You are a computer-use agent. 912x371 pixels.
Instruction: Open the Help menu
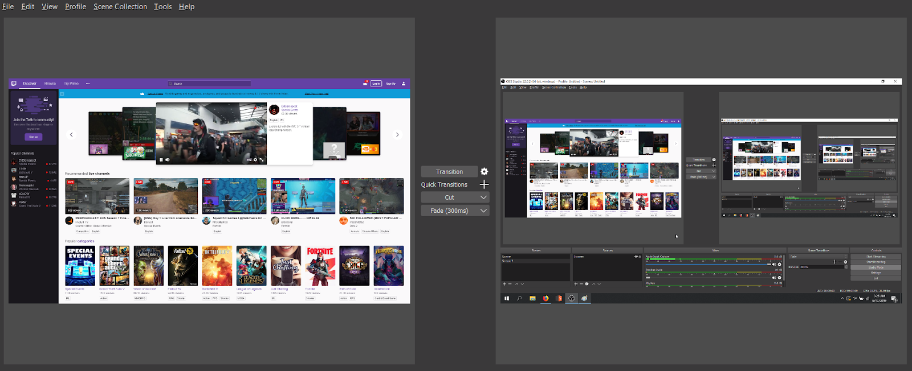click(186, 6)
